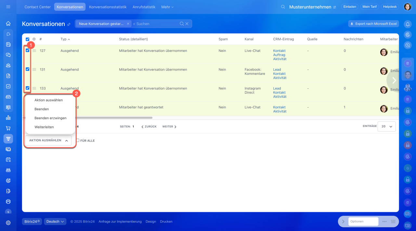The image size is (416, 231).
Task: Open the 'Aktion auswählen' dropdown button
Action: point(48,141)
